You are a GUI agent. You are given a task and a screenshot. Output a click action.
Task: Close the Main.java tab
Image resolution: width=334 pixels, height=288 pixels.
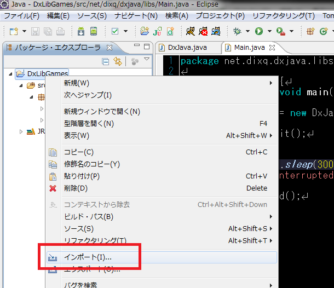272,48
